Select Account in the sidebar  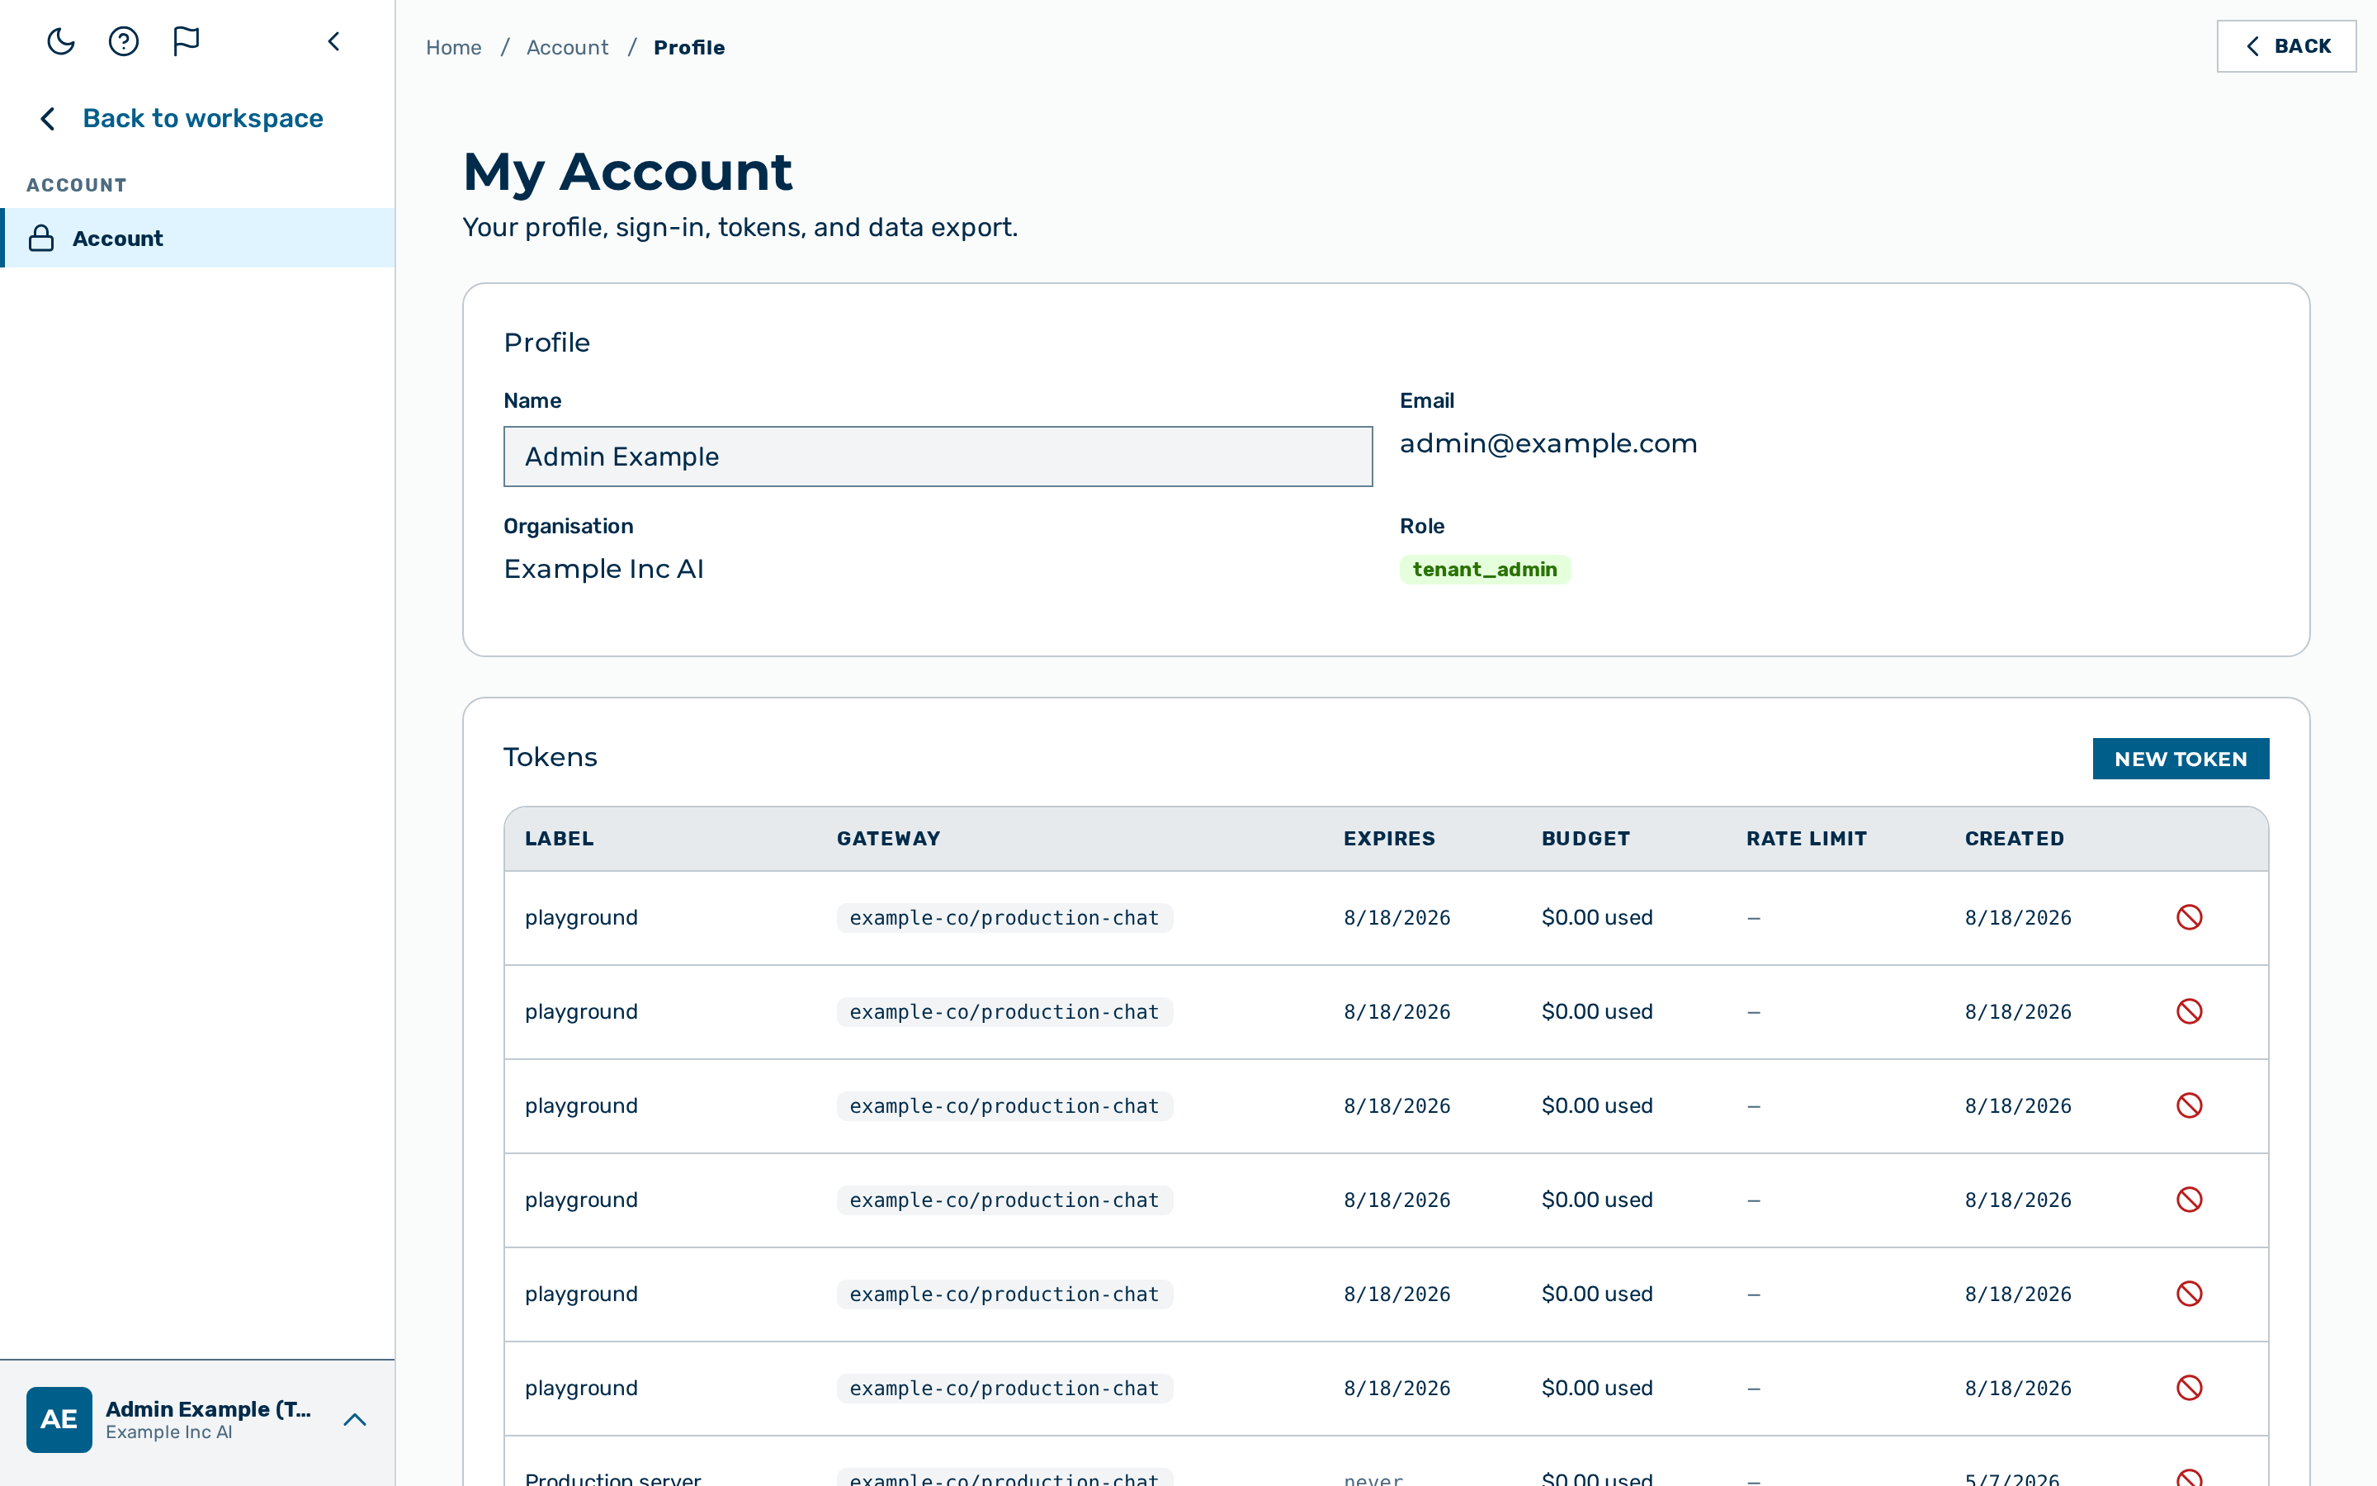click(197, 238)
